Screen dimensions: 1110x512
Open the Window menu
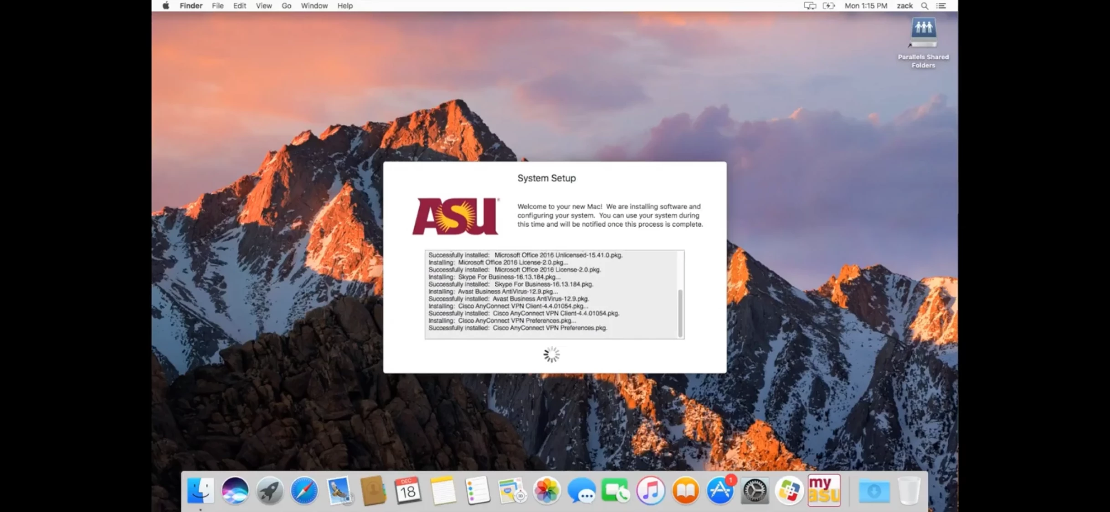coord(314,6)
